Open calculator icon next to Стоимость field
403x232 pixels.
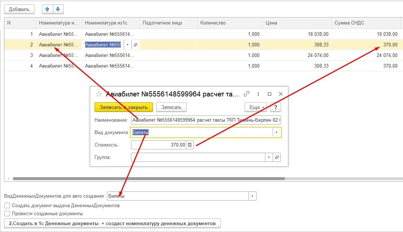(190, 145)
